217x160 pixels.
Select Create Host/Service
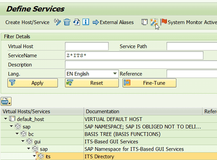(27, 22)
